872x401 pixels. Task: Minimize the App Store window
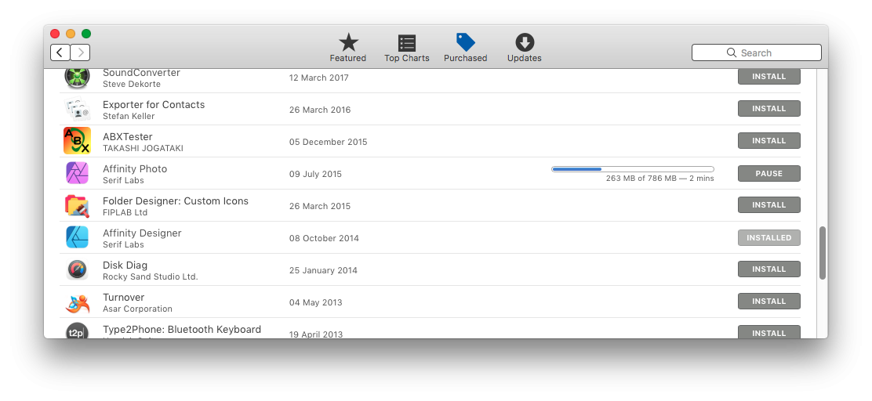click(71, 34)
